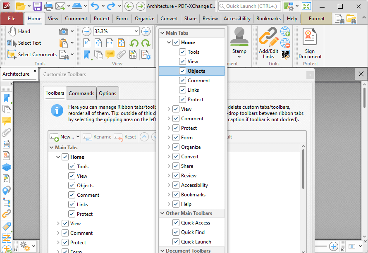The height and width of the screenshot is (253, 368).
Task: Click the Undo arrow icon
Action: tap(95, 6)
